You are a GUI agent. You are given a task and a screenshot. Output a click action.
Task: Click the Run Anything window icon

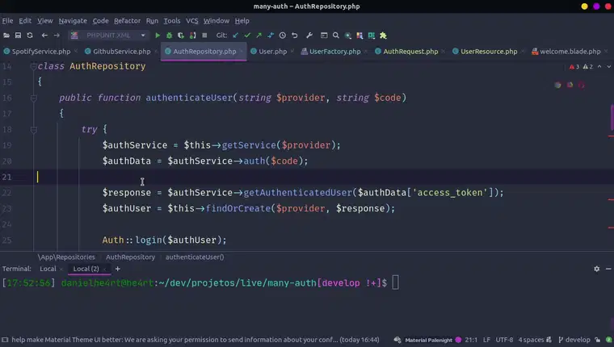(324, 36)
